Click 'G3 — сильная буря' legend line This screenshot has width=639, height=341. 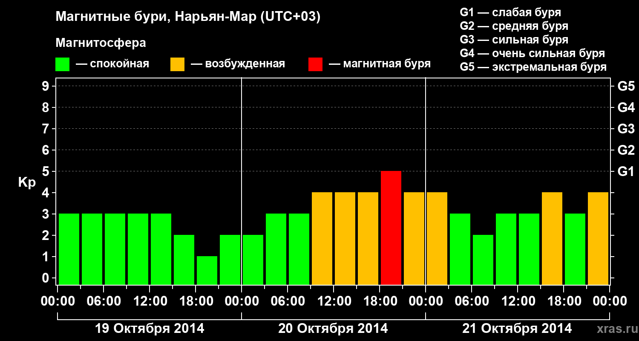514,40
